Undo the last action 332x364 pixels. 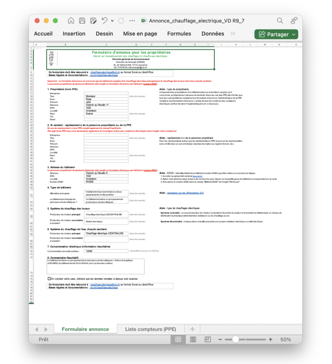click(x=104, y=21)
